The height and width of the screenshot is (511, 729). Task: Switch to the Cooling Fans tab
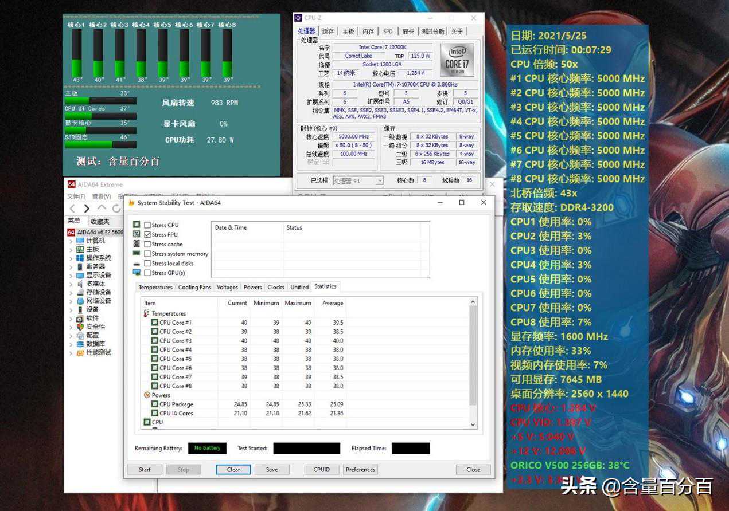[194, 287]
